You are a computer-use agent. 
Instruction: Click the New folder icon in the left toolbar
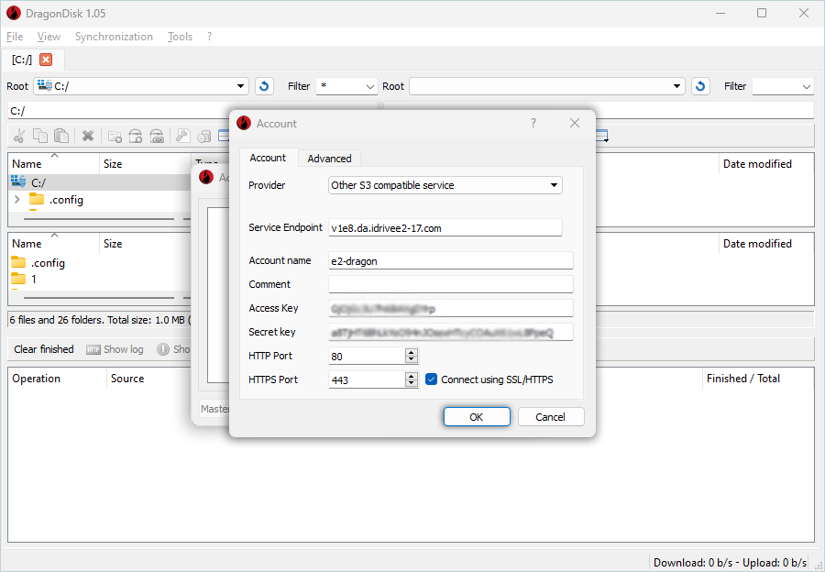tap(115, 137)
